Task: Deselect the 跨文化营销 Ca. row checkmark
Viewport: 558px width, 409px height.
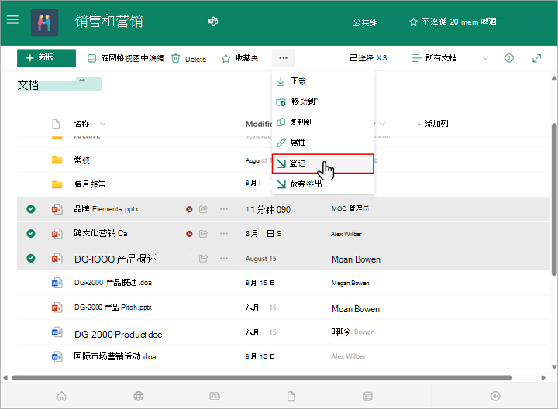Action: tap(31, 234)
